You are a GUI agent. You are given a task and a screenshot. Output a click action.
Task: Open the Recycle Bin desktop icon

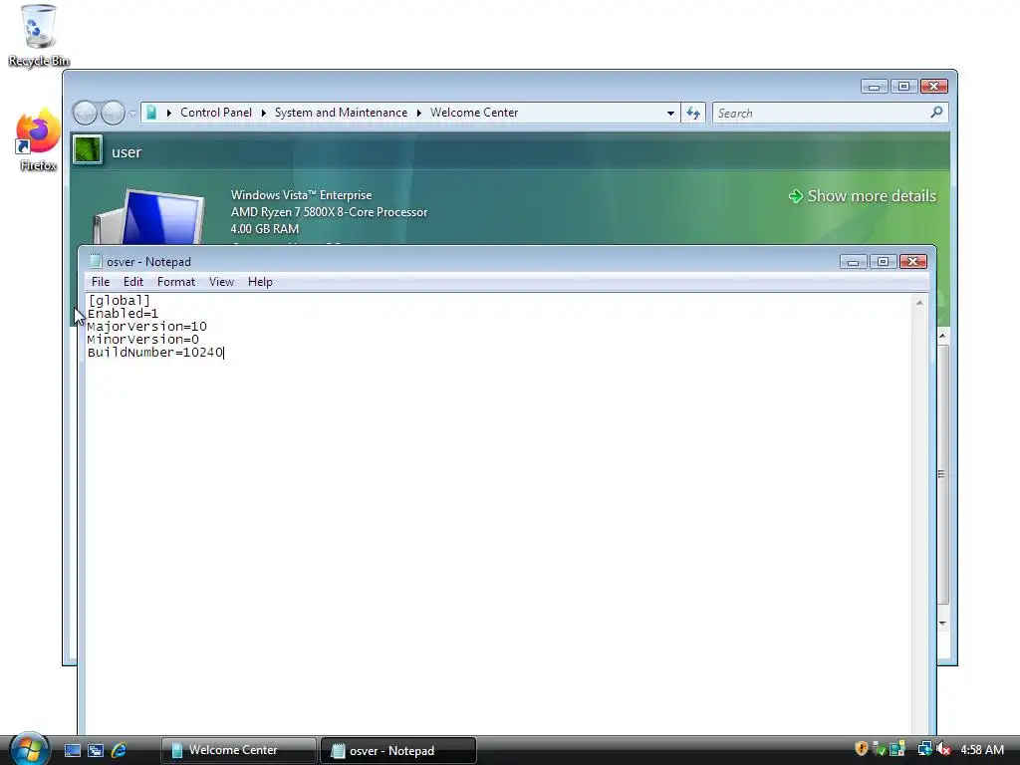coord(39,36)
